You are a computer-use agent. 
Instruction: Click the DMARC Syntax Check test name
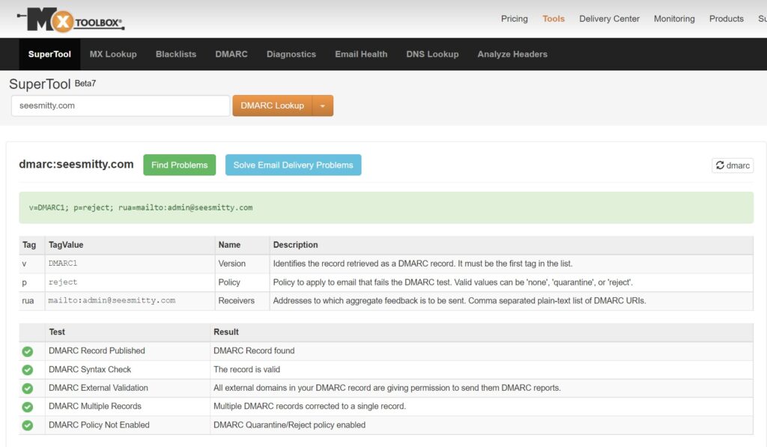(90, 369)
